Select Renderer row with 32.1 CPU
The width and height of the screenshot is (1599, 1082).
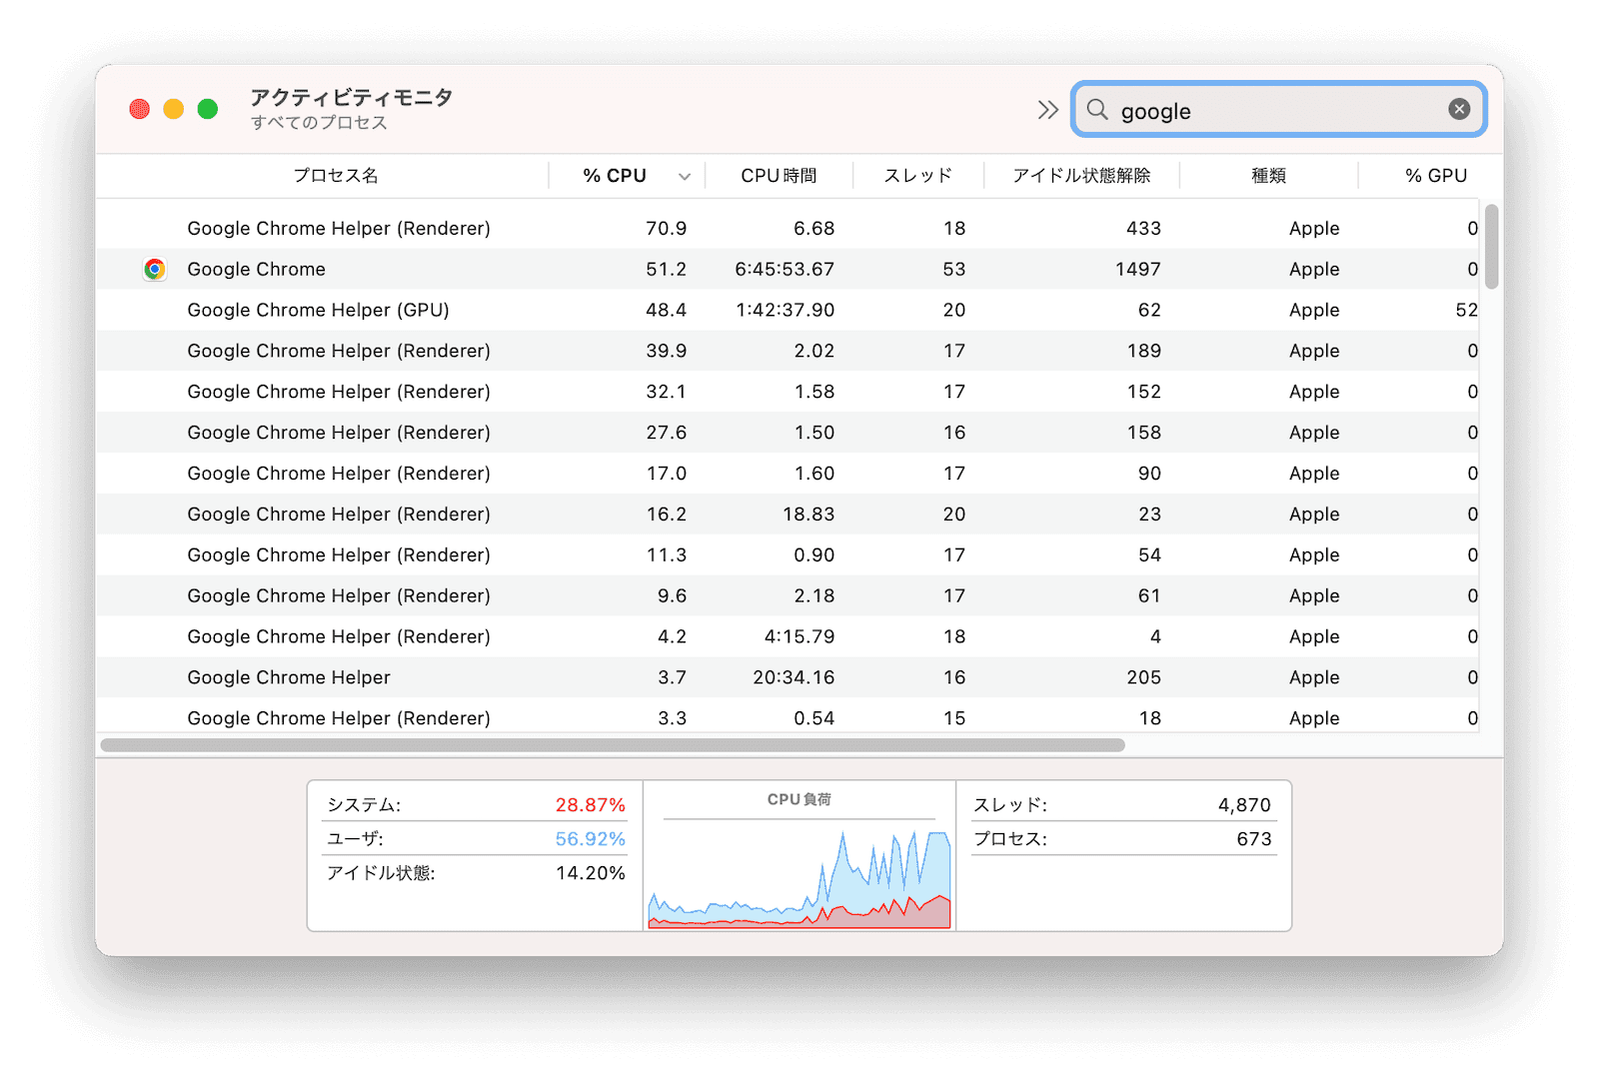click(788, 392)
